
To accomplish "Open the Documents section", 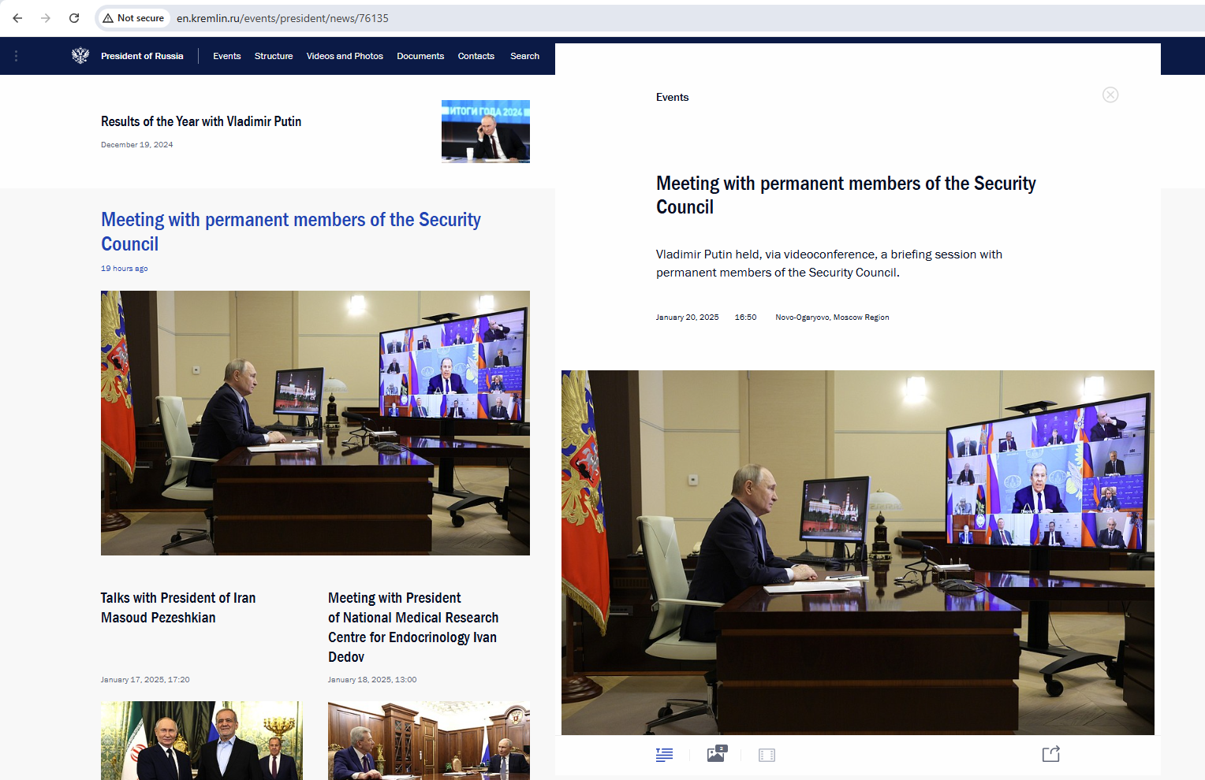I will pyautogui.click(x=420, y=56).
